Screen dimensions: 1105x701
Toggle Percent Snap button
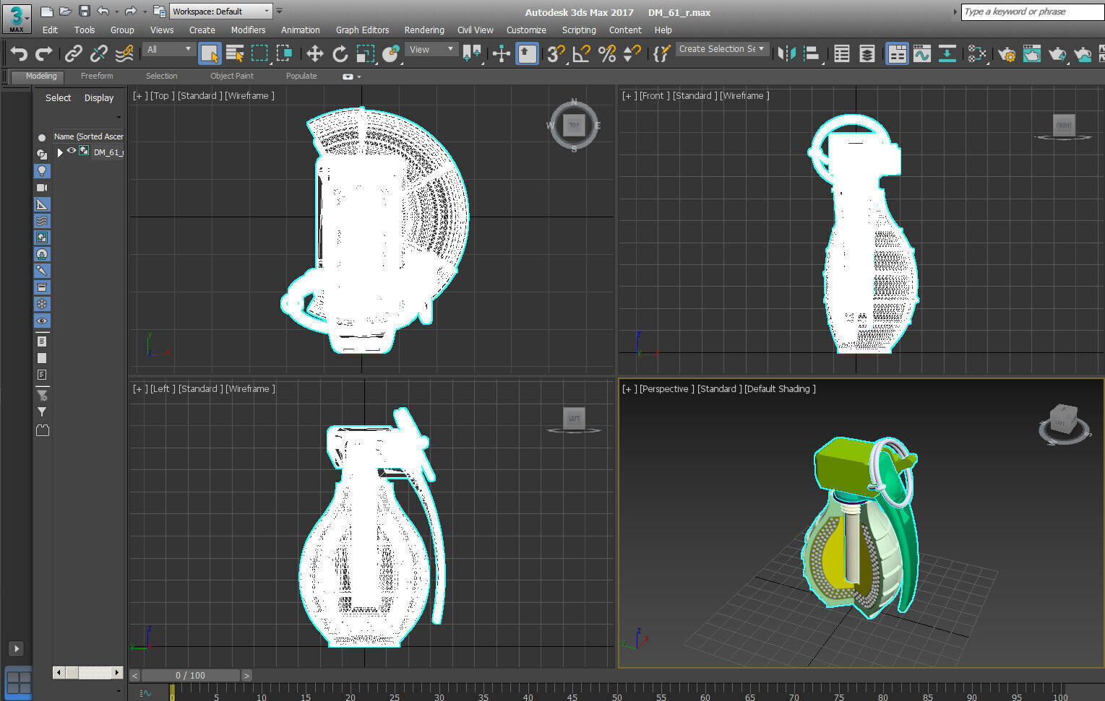[x=607, y=53]
